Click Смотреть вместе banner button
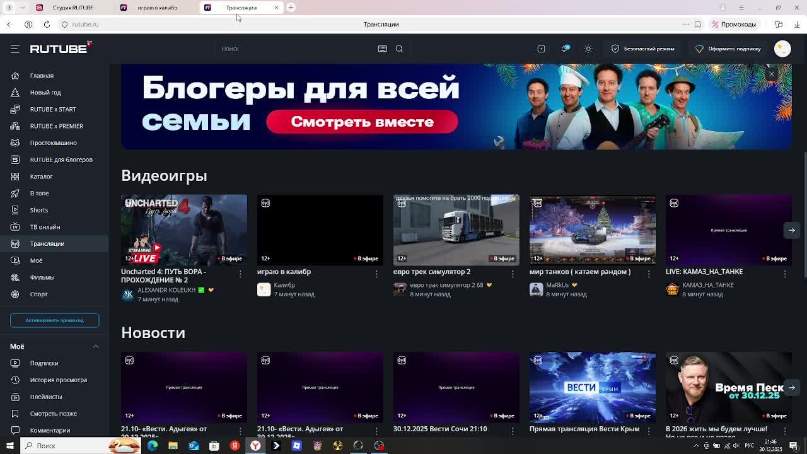This screenshot has width=807, height=454. (362, 122)
